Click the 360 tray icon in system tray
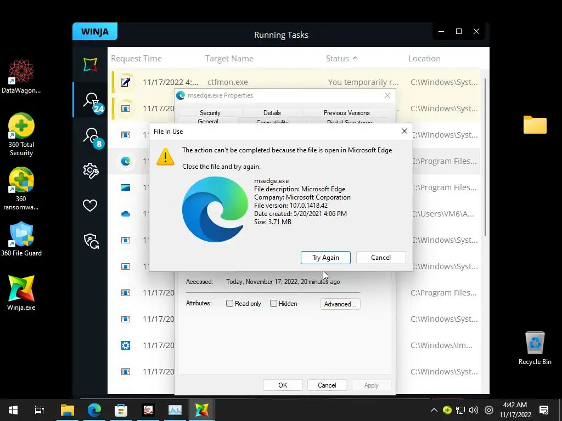 click(447, 410)
